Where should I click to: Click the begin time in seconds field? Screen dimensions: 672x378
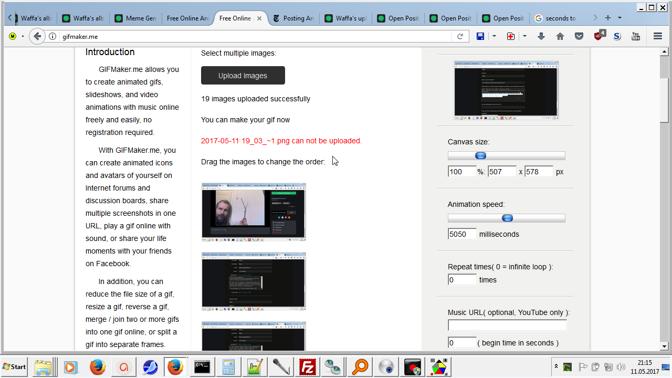[462, 343]
